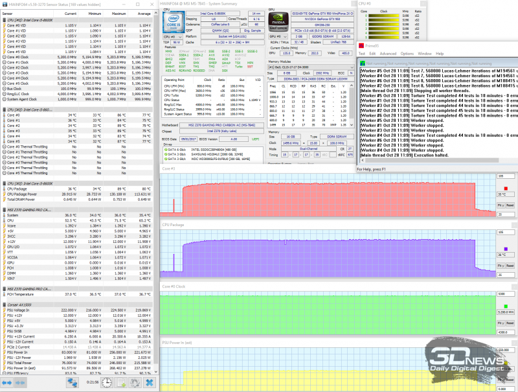This screenshot has width=518, height=392.
Task: Select the "Core #2 Thermal Throttling" row
Action: coord(76,157)
